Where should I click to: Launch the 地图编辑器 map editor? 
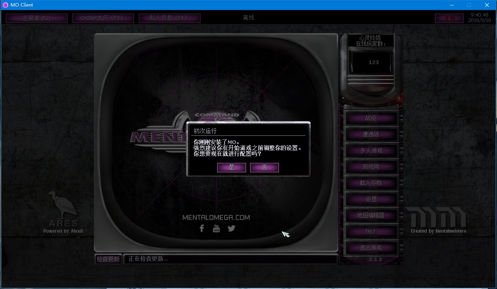click(371, 215)
